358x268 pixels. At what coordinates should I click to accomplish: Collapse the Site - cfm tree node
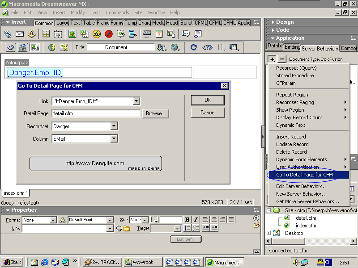(x=269, y=210)
